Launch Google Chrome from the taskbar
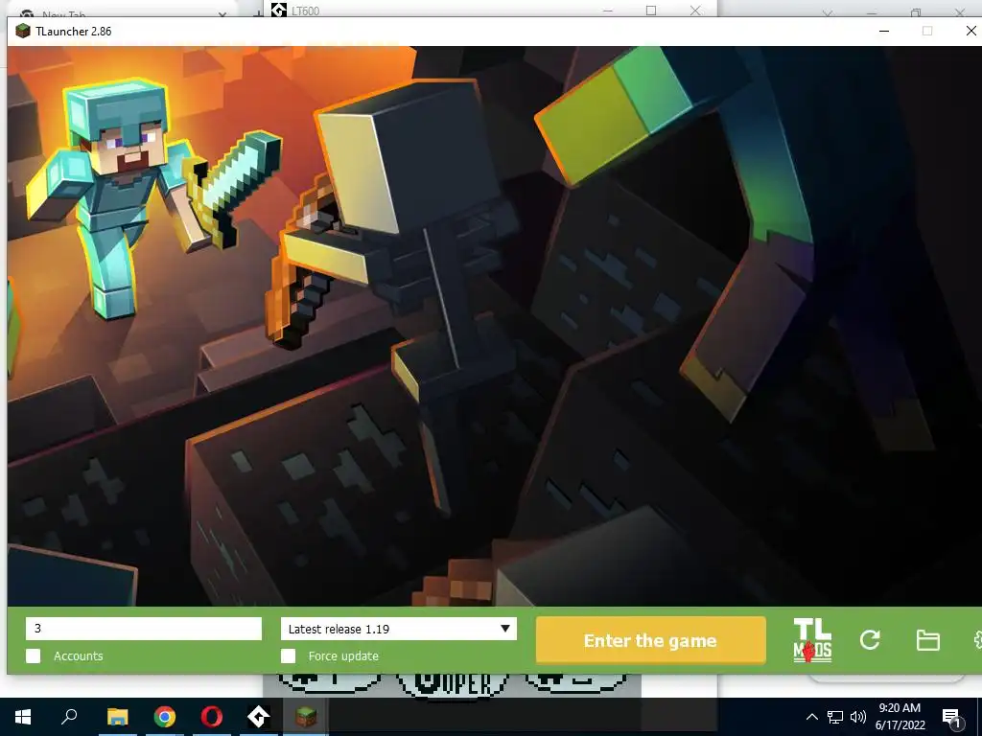This screenshot has width=982, height=736. (x=165, y=717)
